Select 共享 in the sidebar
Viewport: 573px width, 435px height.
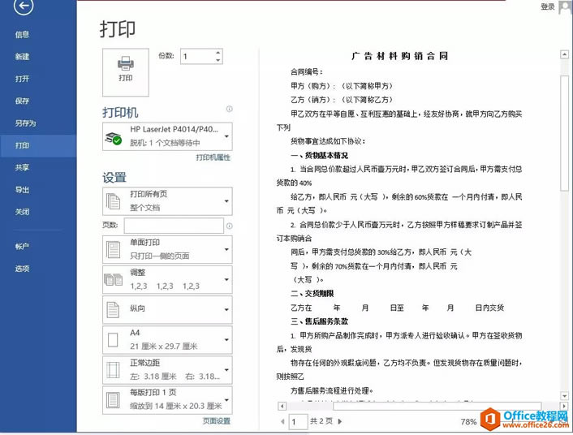pyautogui.click(x=22, y=167)
